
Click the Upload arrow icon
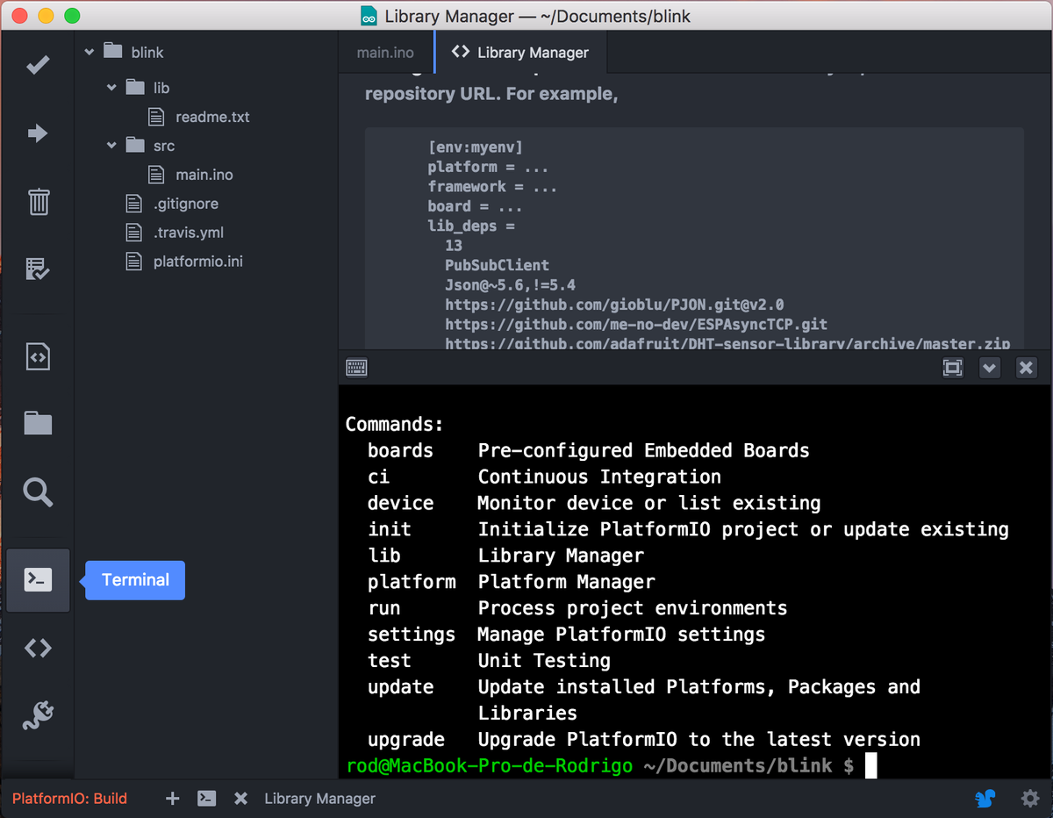[38, 133]
